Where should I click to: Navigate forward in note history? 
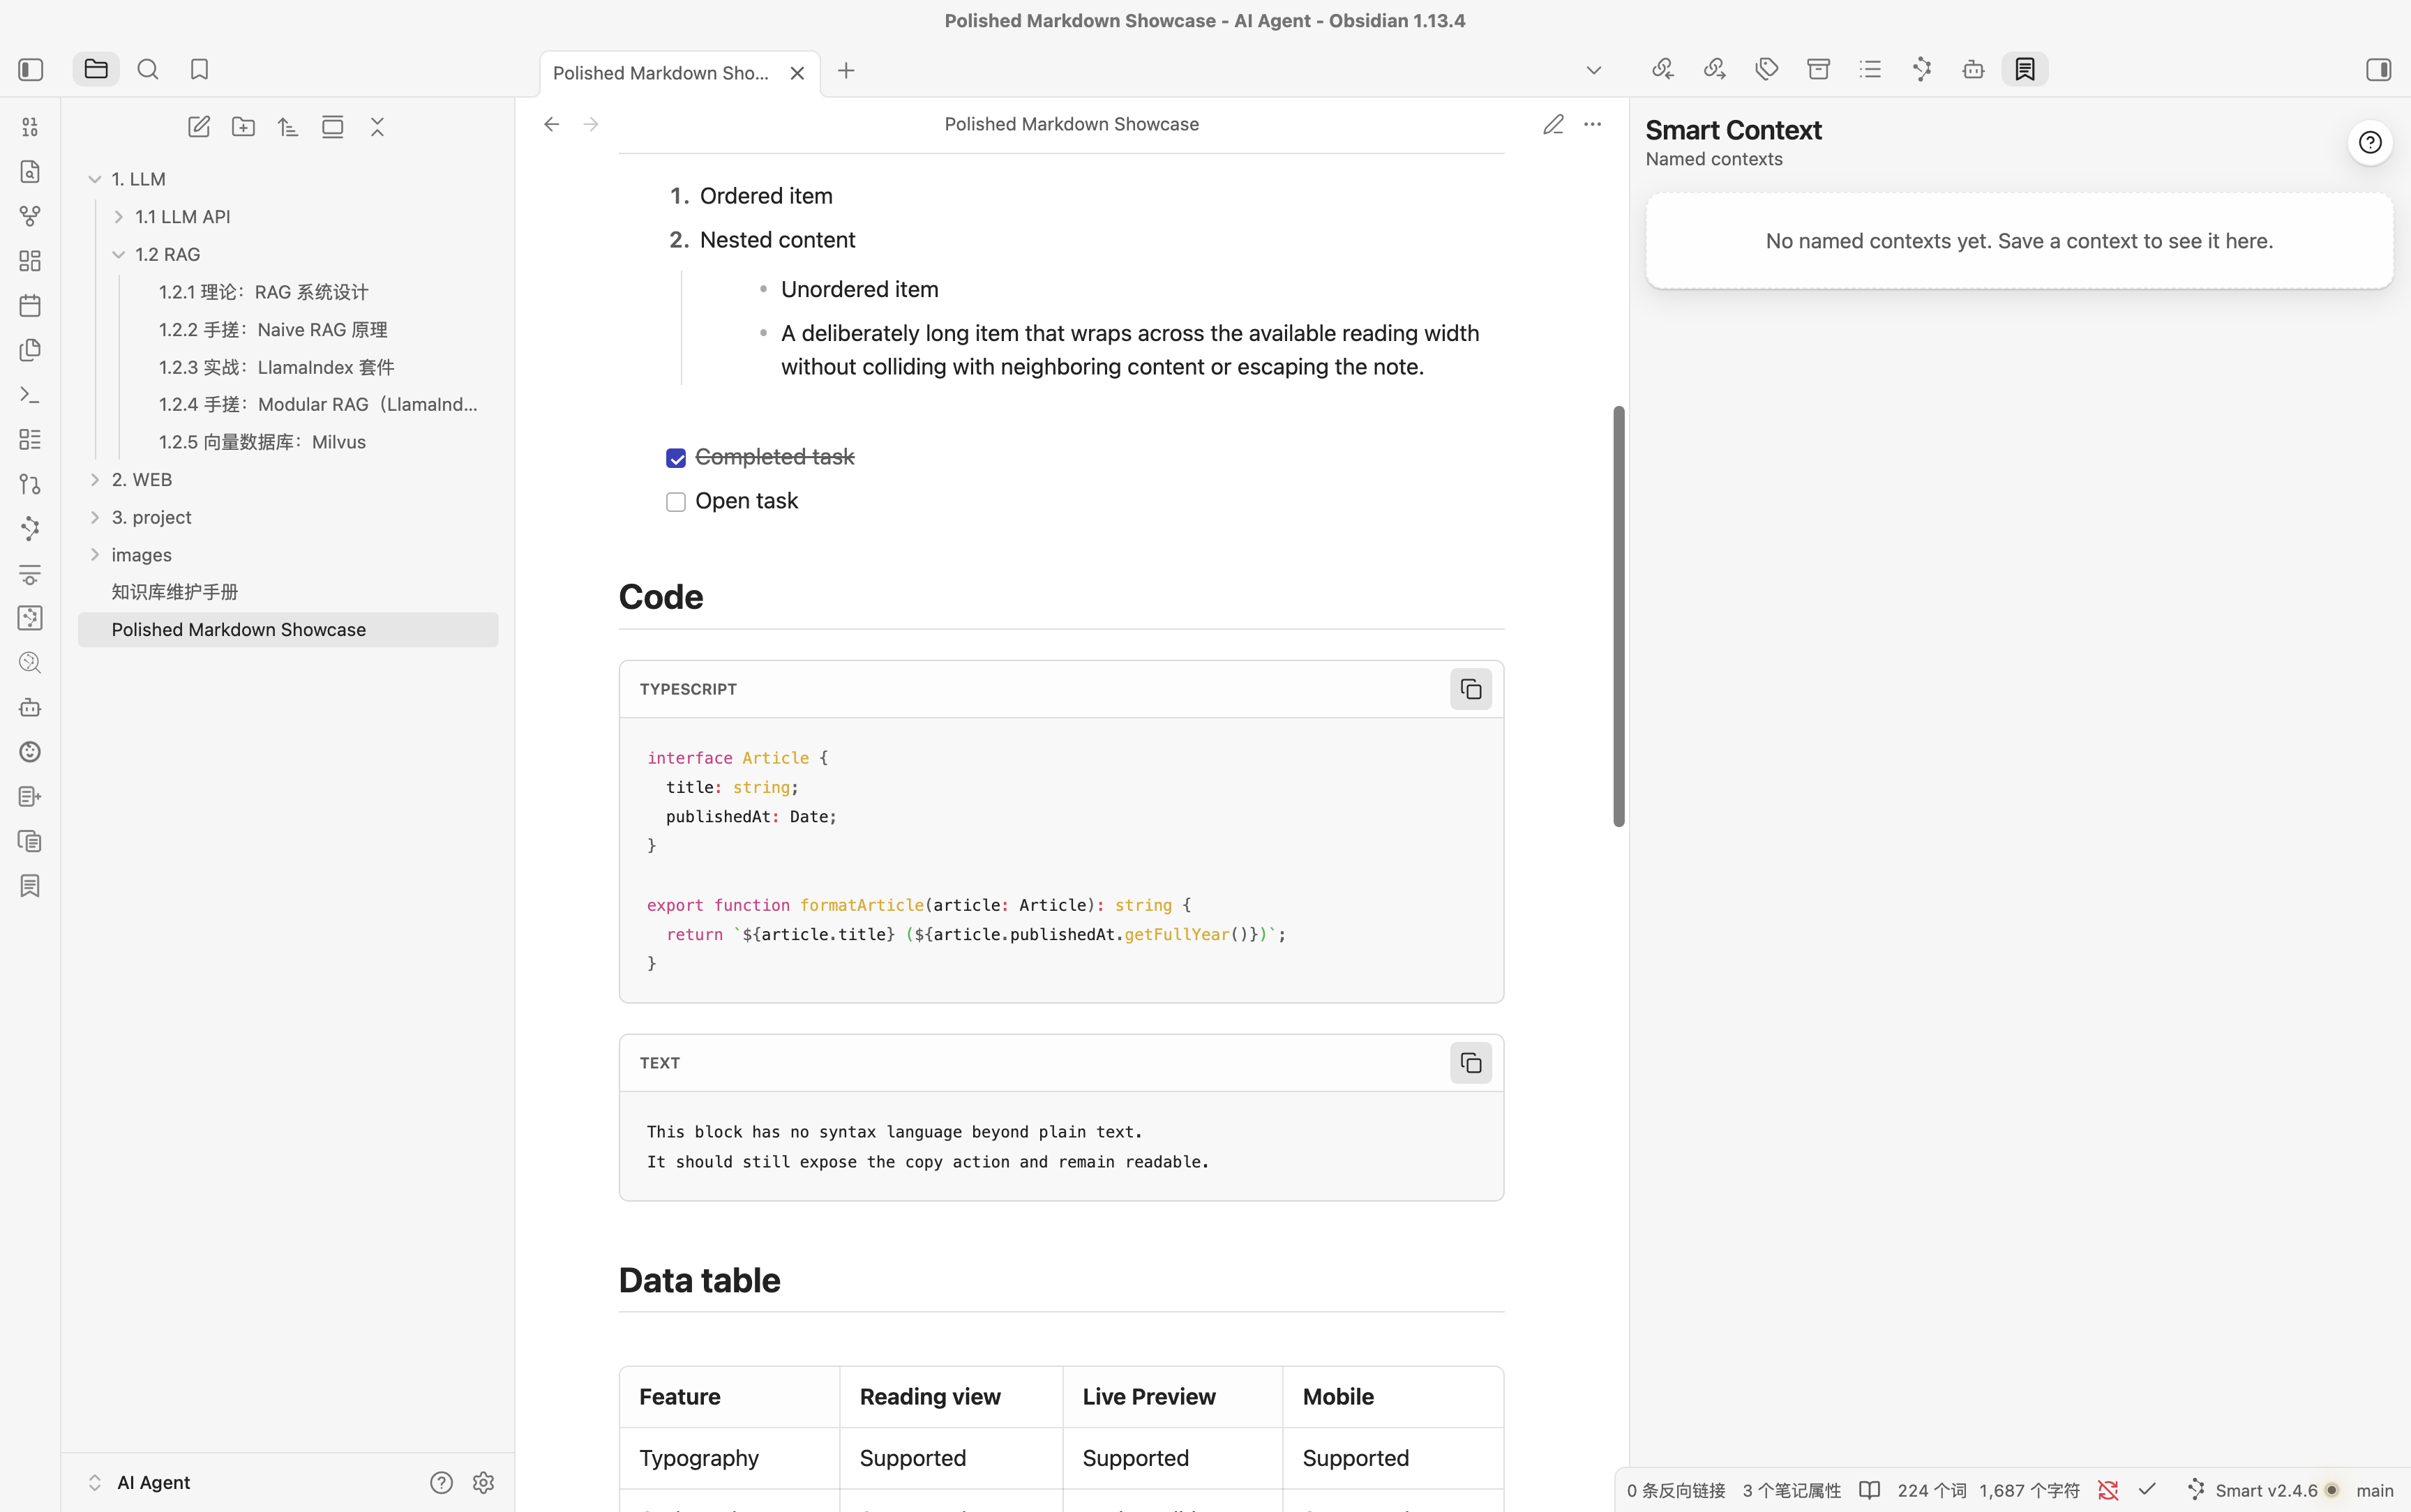point(591,125)
